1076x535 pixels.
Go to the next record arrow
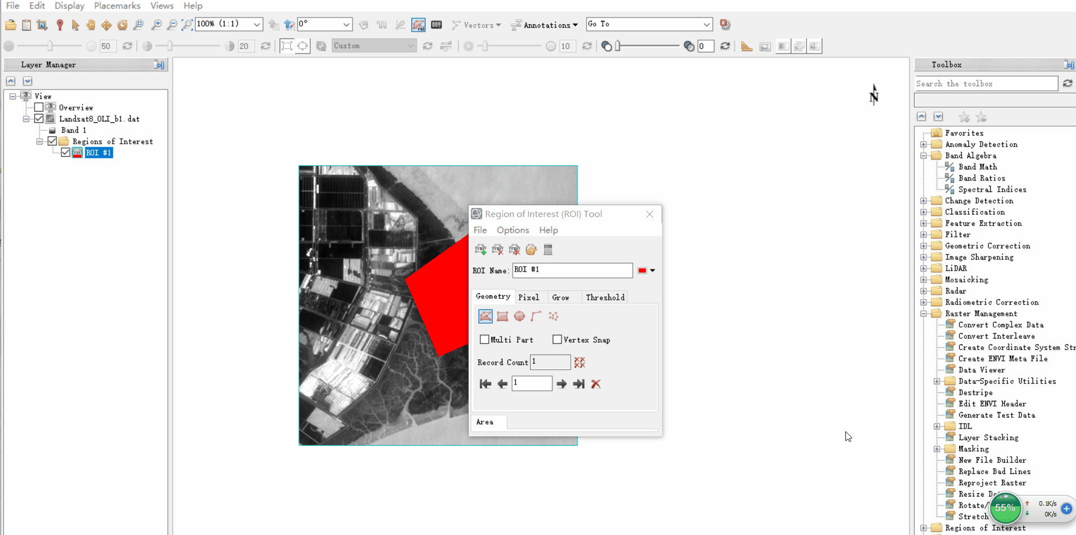[x=562, y=384]
